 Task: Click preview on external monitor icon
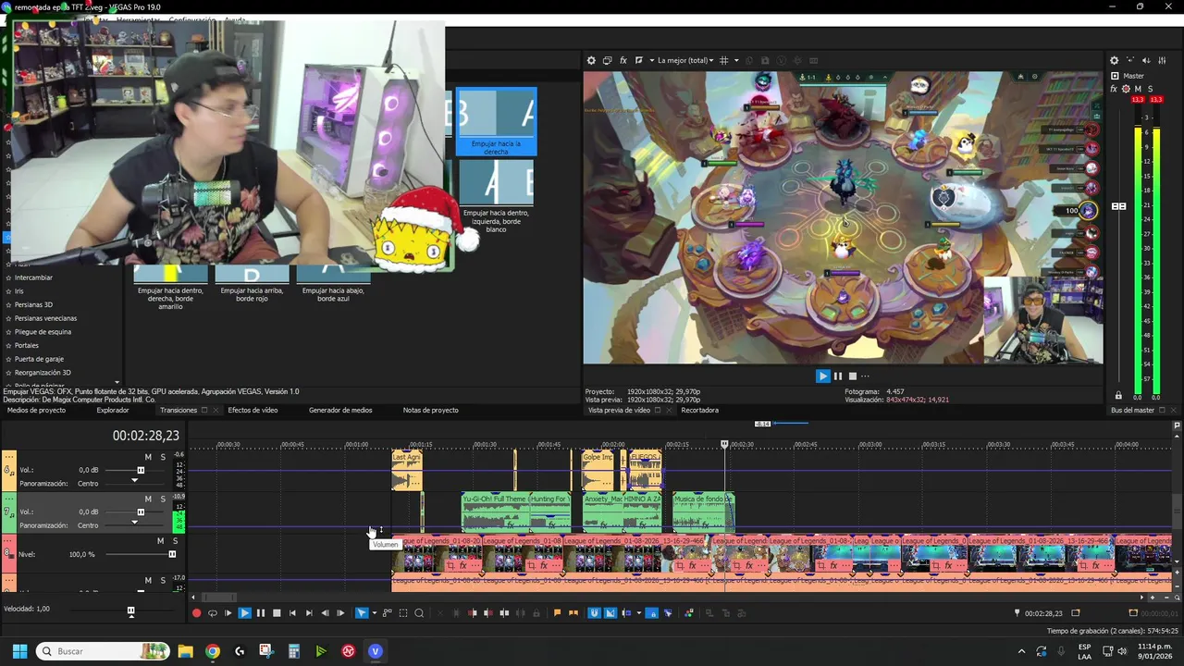point(607,60)
